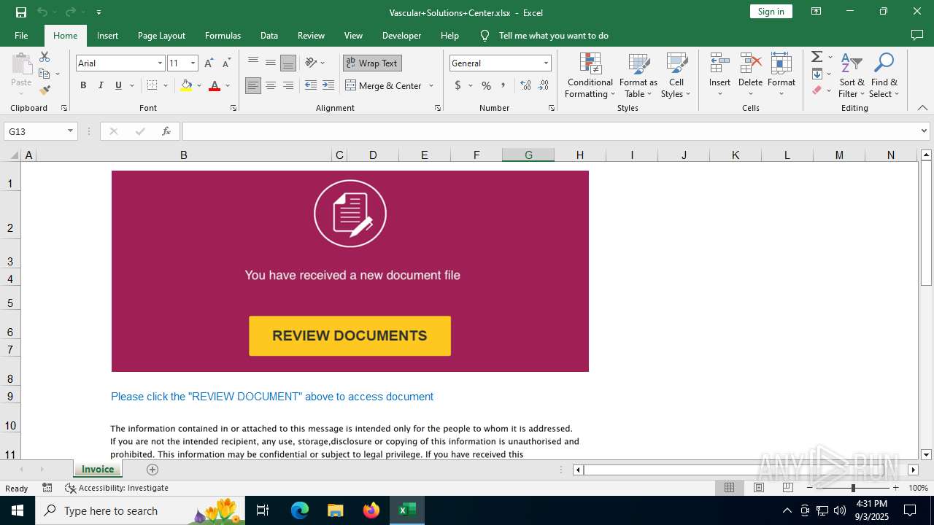Open Format as Table gallery
Image resolution: width=934 pixels, height=525 pixels.
(638, 76)
